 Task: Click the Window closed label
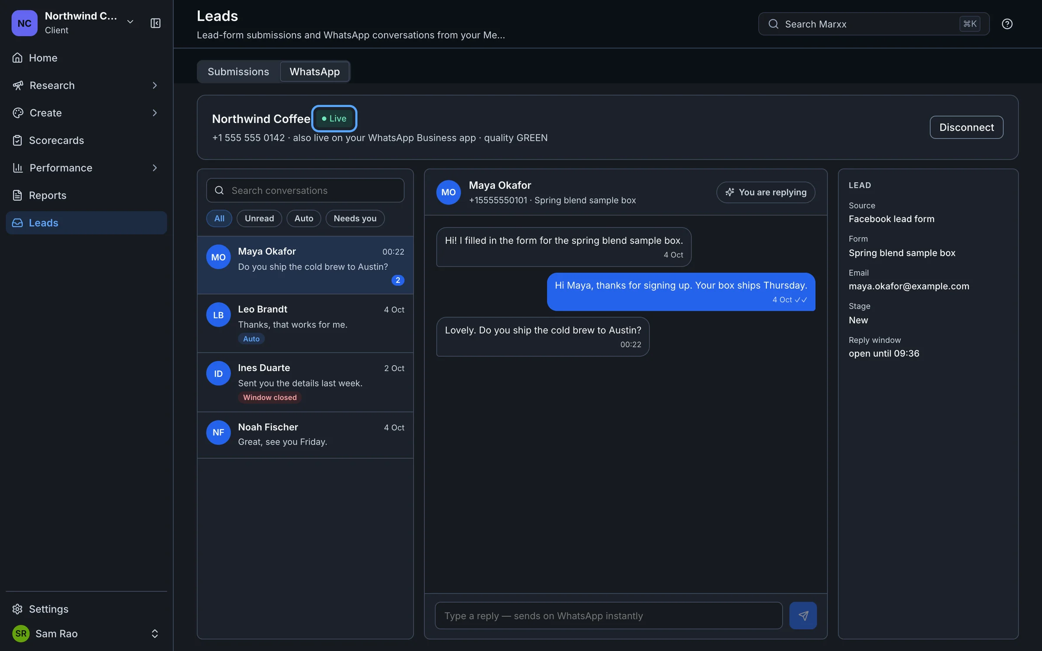270,398
